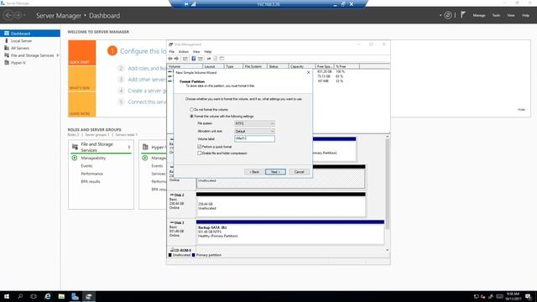
Task: Expand File and Storage Services arrow
Action: click(58, 55)
